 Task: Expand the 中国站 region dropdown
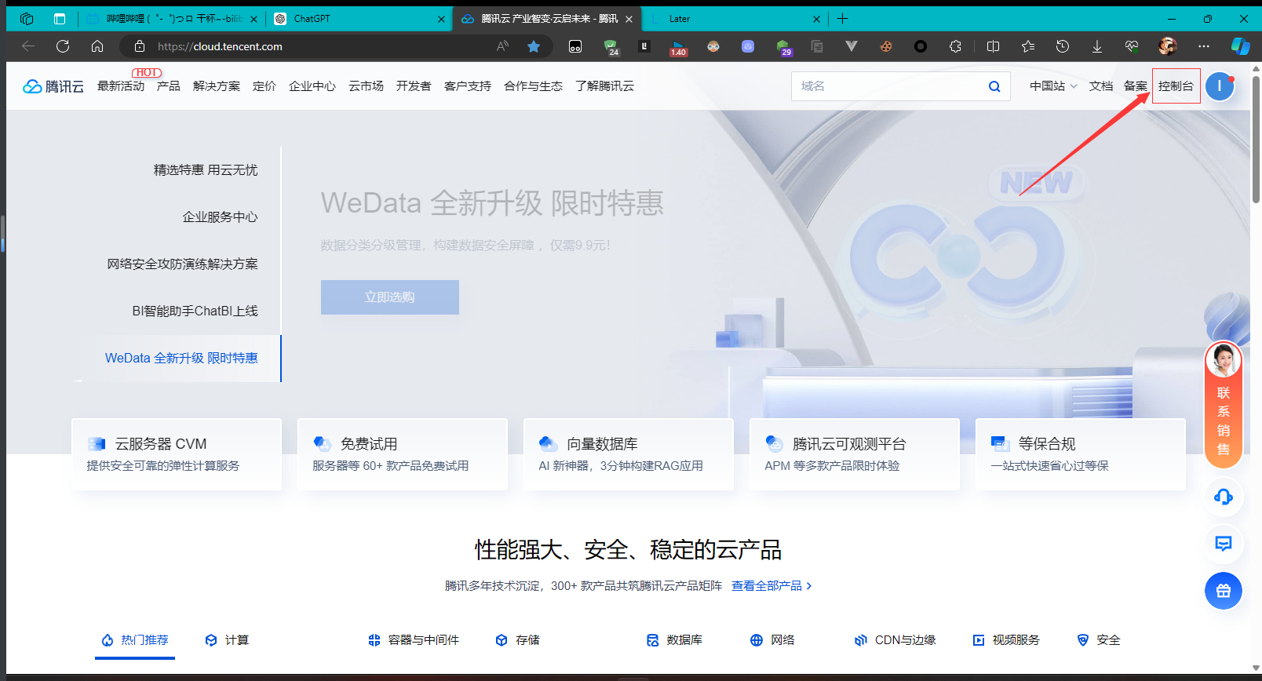tap(1053, 86)
